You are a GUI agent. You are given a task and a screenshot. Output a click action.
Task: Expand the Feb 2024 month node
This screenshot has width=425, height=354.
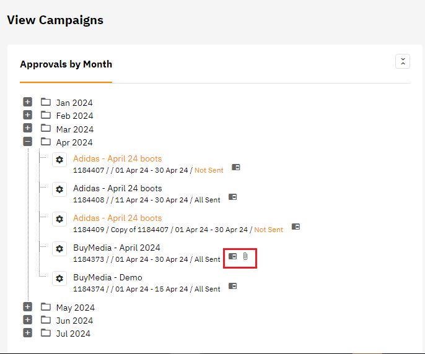pos(27,115)
